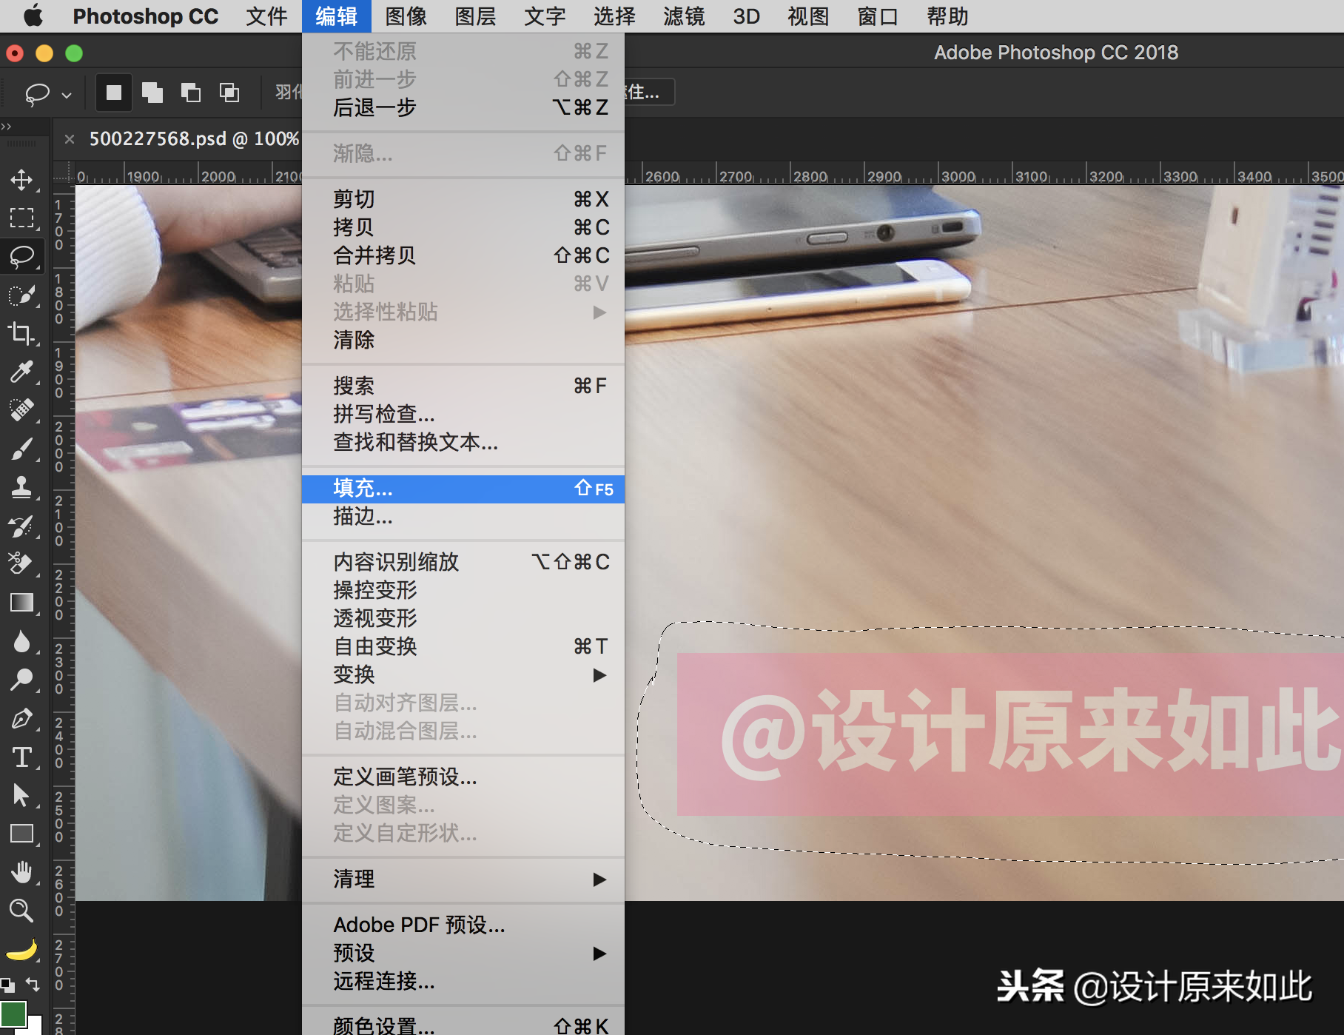Select the Move tool

[x=21, y=179]
